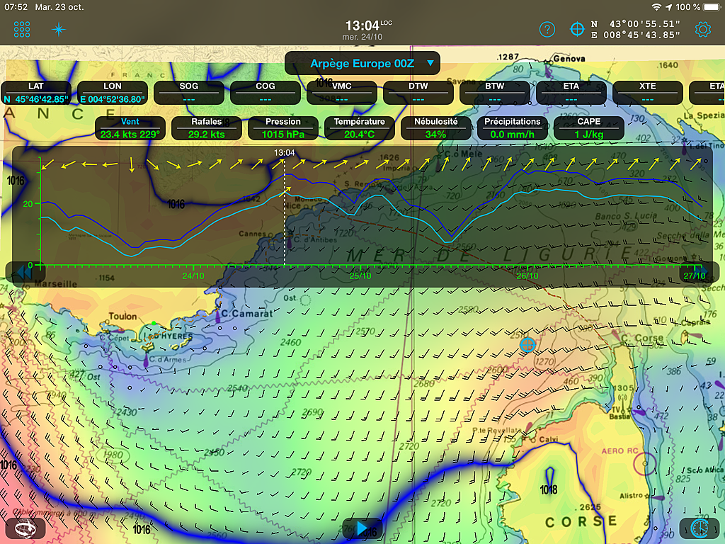Tap the compass star icon in top bar
The height and width of the screenshot is (544, 725).
(x=59, y=30)
